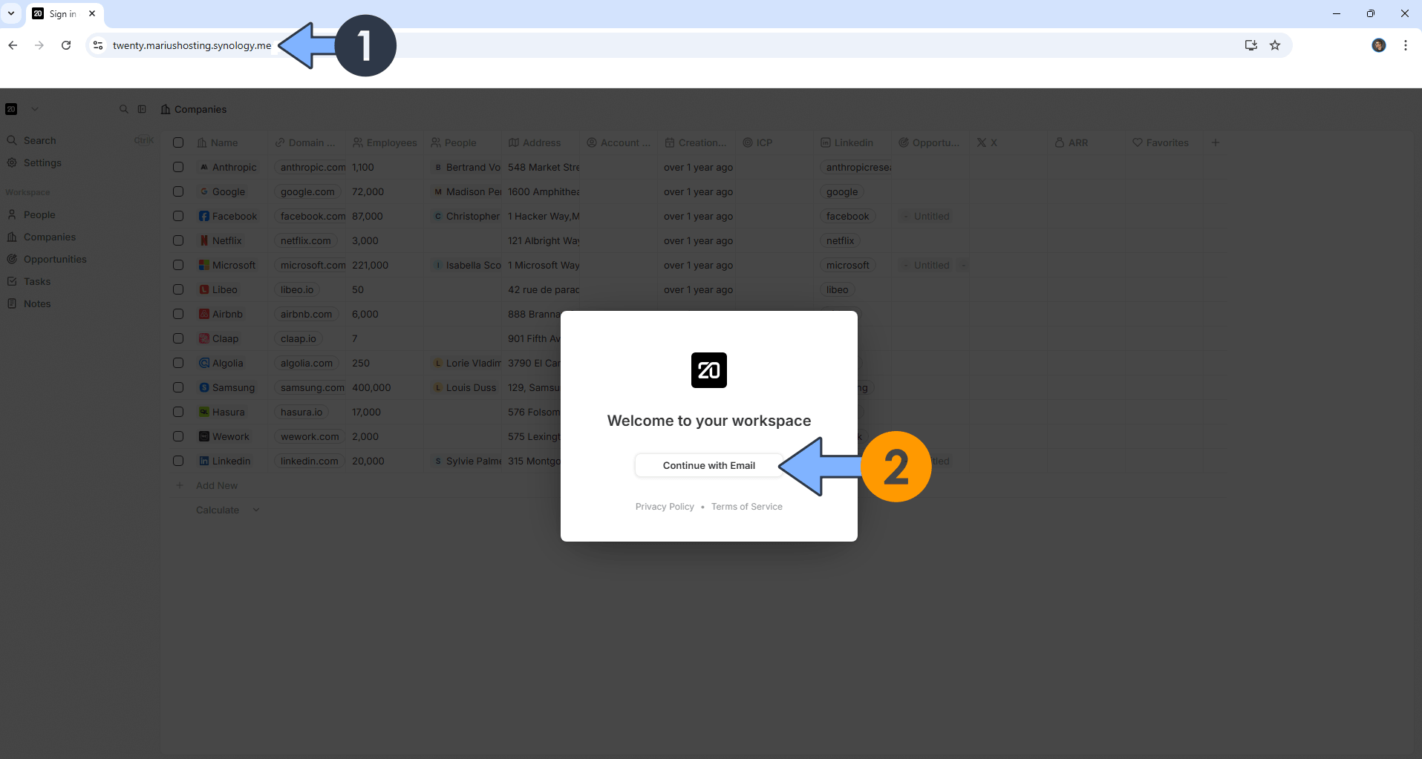
Task: Open the Privacy Policy link
Action: (x=665, y=507)
